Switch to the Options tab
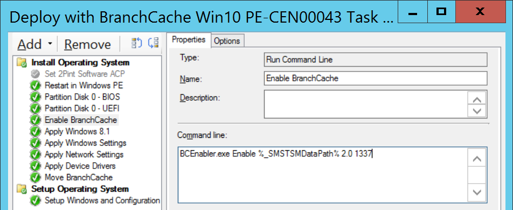The height and width of the screenshot is (210, 513). (227, 41)
